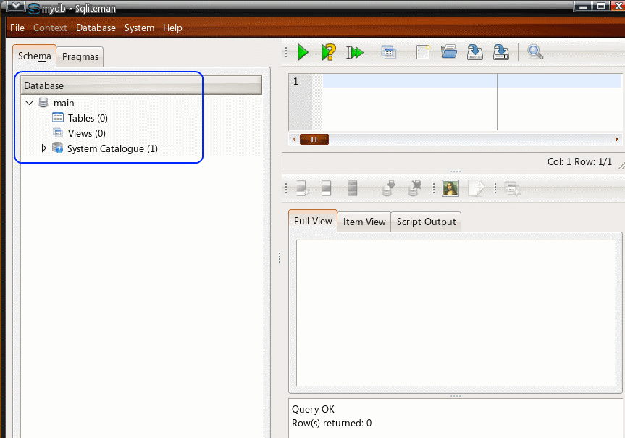Click the export data document icon
Viewport: 625px width, 438px height.
point(477,188)
